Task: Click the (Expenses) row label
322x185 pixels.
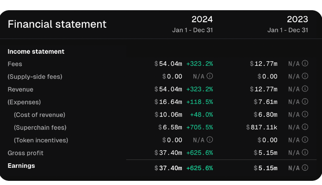Action: point(24,102)
